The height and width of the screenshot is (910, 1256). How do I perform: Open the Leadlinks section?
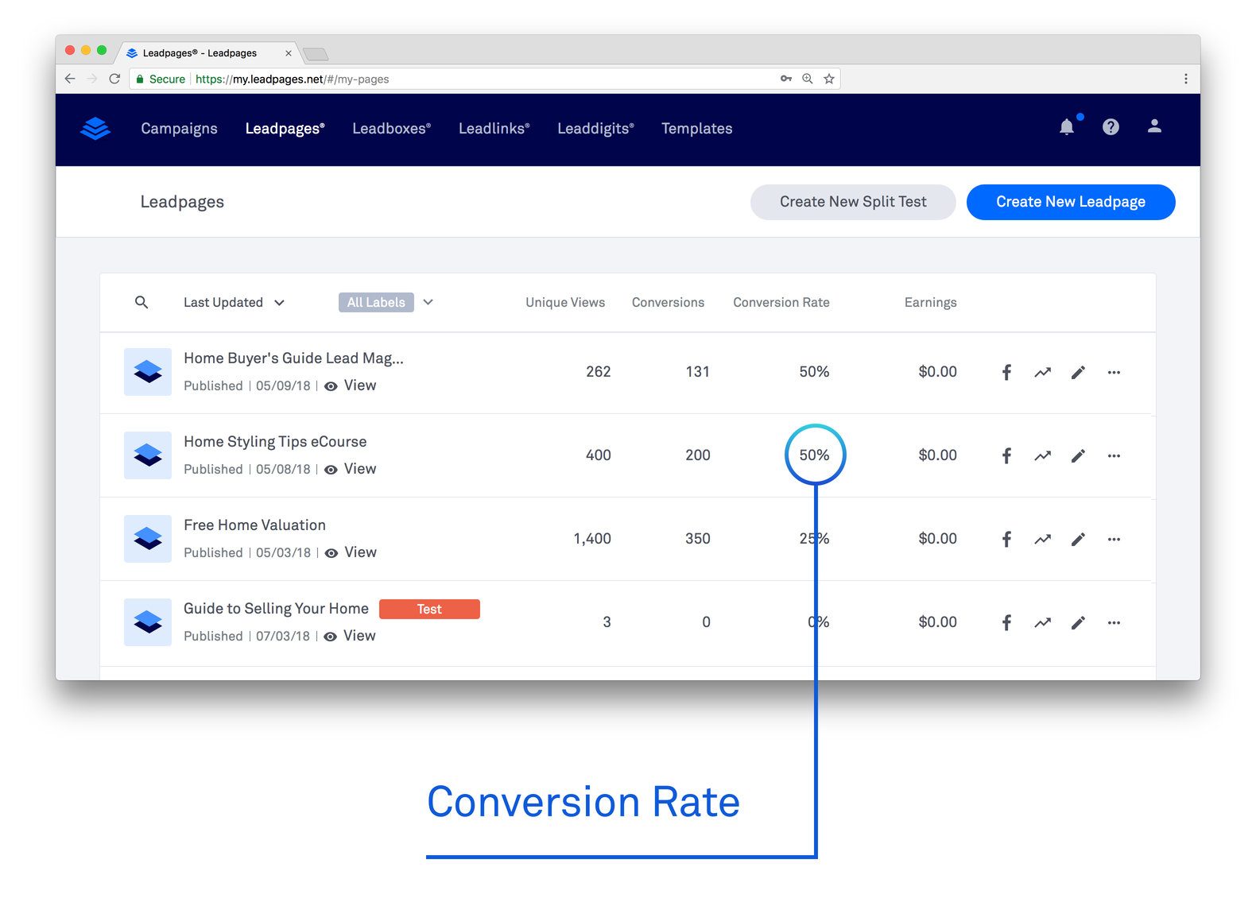494,129
